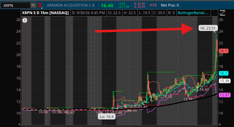
Task: Open the drawing tools chart icon
Action: click(222, 13)
